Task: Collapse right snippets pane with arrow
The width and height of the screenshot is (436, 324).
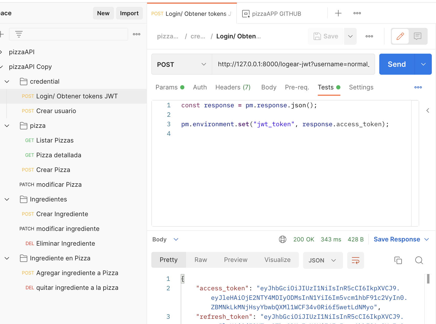Action: click(x=428, y=110)
